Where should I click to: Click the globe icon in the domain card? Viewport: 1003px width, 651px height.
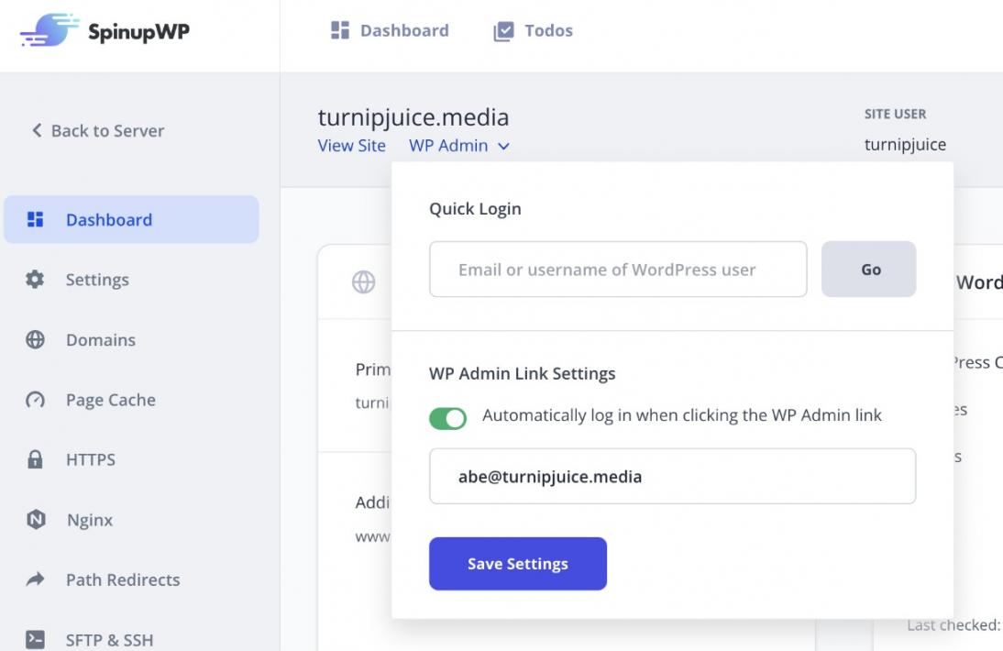point(363,282)
